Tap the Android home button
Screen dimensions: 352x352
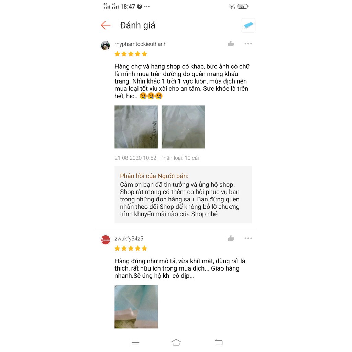(x=176, y=342)
